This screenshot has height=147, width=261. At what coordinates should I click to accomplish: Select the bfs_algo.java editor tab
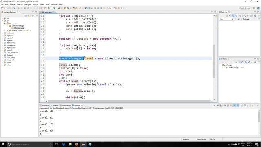[x=47, y=12]
